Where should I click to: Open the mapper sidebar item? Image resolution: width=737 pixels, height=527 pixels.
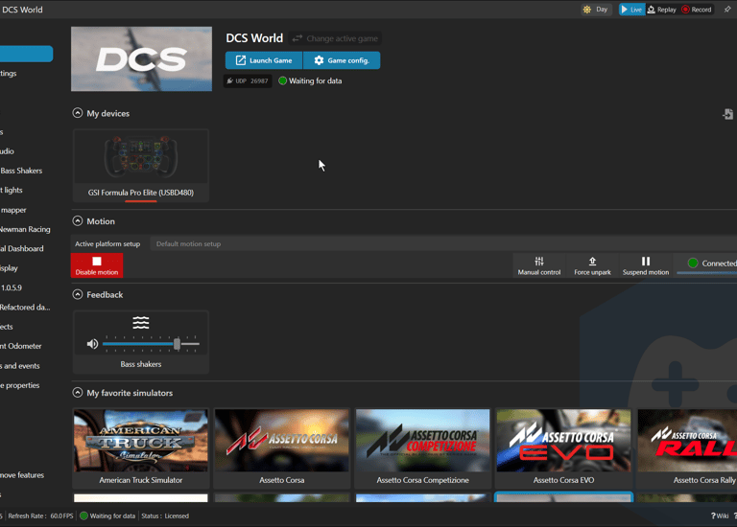point(13,210)
